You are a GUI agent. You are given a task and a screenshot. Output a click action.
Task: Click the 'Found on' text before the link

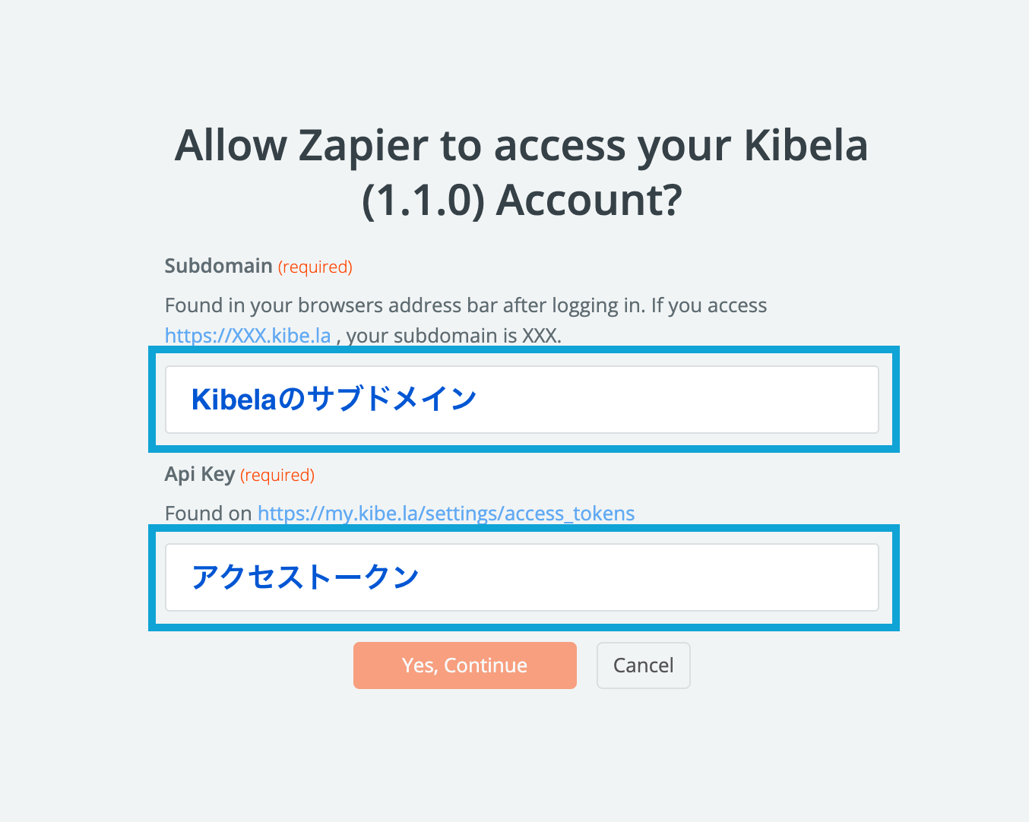pyautogui.click(x=208, y=514)
